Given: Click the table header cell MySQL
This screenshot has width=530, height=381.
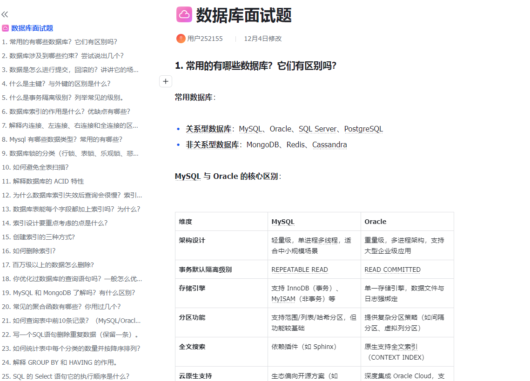Looking at the screenshot, I should (315, 222).
